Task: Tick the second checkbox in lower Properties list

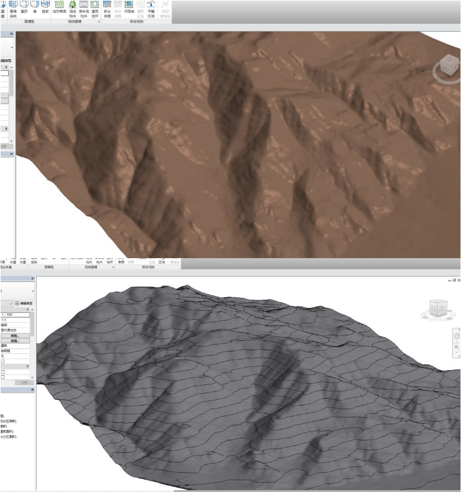Action: click(x=3, y=372)
